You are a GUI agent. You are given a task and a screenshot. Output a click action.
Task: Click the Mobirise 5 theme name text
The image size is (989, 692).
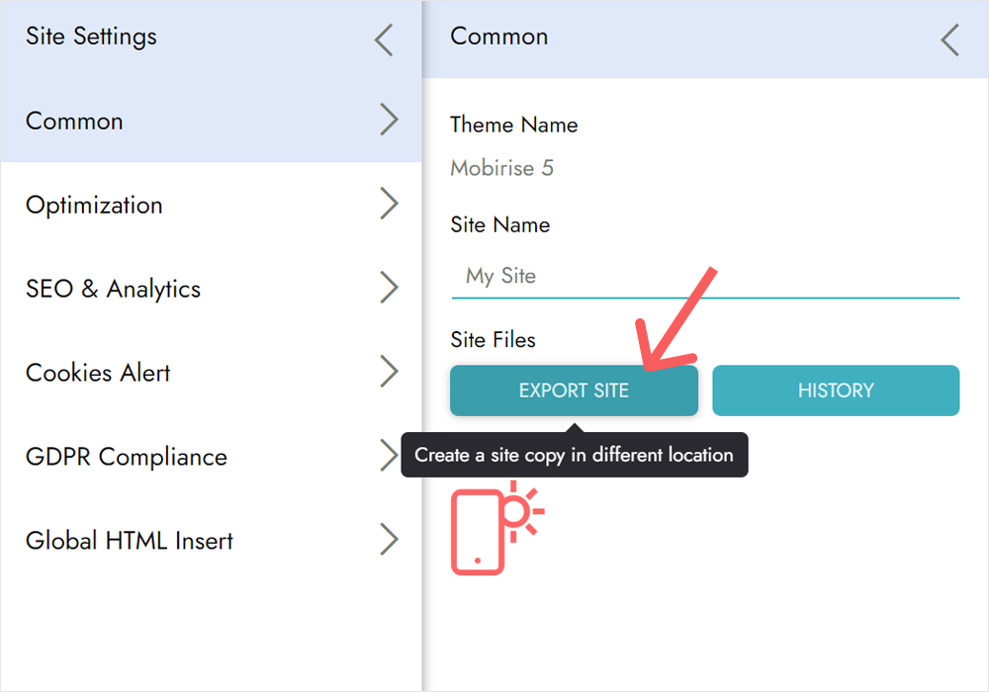pyautogui.click(x=501, y=169)
